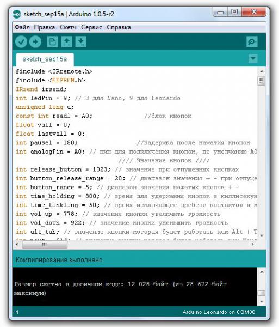Click the editor vertical scrollbar thumb

click(261, 81)
